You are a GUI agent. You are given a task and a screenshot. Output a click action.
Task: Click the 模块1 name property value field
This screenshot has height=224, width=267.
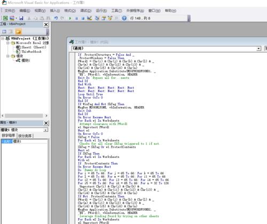point(30,141)
